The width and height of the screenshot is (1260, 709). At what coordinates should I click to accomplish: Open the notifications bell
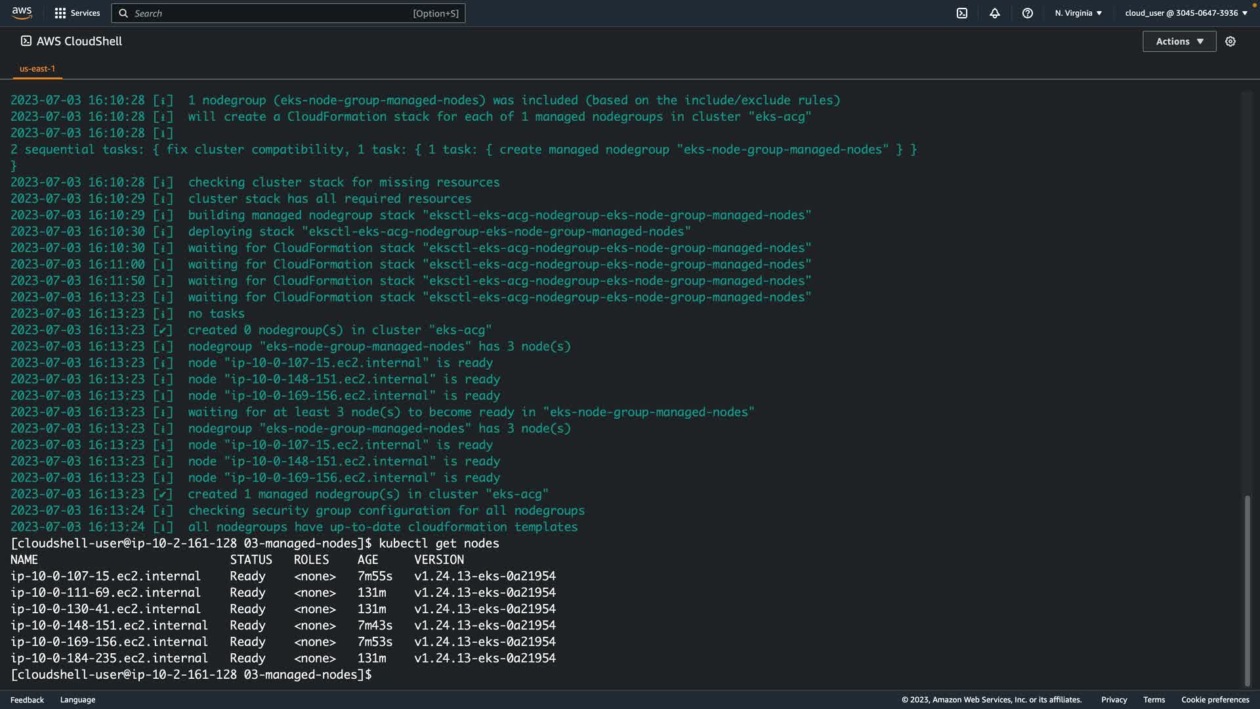tap(995, 13)
